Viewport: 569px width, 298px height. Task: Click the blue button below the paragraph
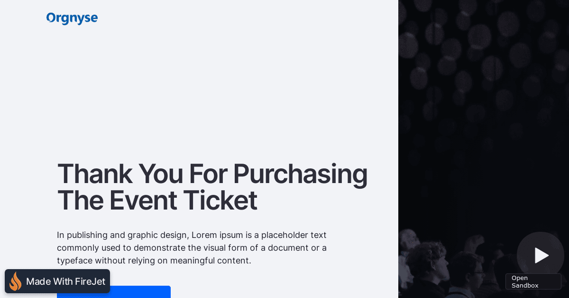[x=114, y=292]
